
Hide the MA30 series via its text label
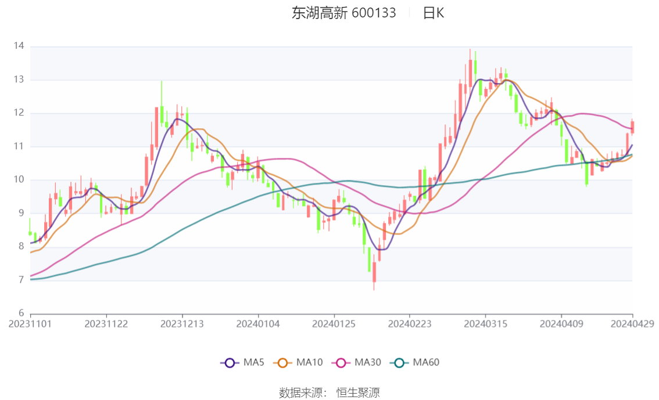click(367, 363)
